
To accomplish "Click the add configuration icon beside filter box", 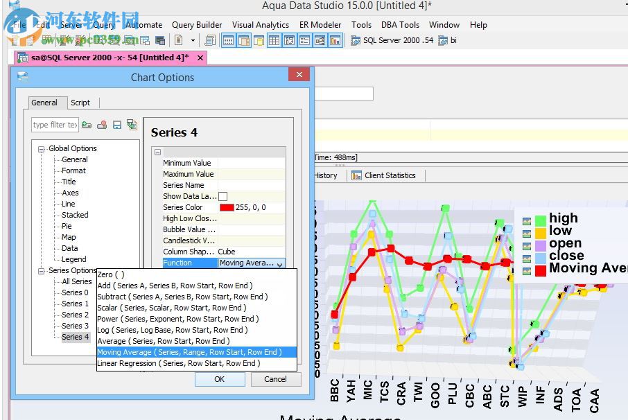I will 86,125.
